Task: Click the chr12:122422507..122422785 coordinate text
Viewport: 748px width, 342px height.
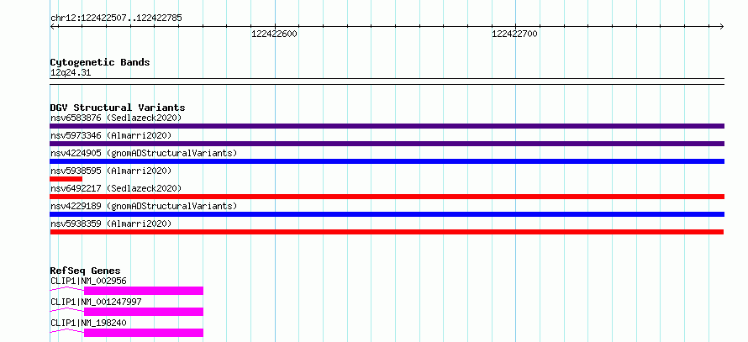Action: tap(116, 18)
